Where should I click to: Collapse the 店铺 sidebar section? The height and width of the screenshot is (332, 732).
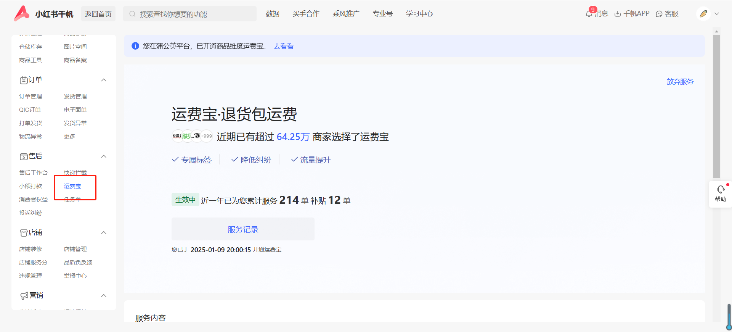[104, 233]
